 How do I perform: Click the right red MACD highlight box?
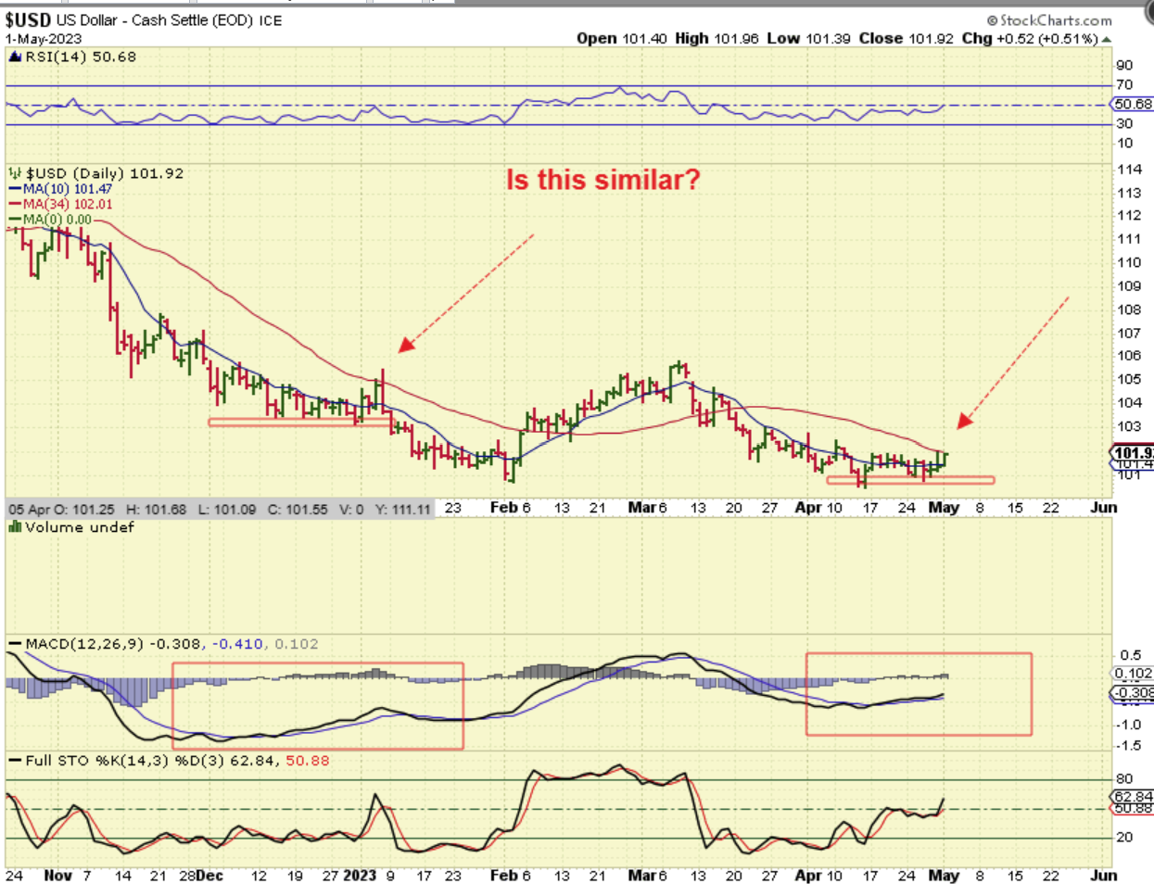tap(918, 694)
